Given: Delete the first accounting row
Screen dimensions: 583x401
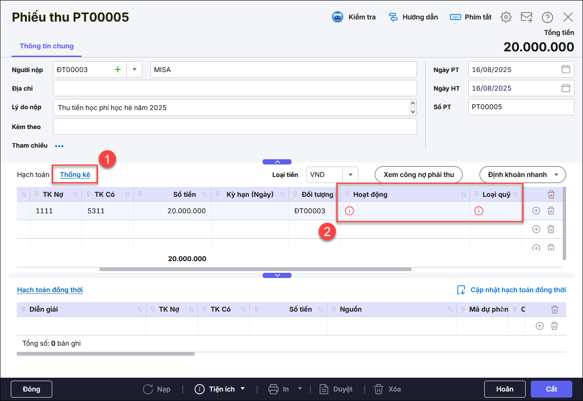Looking at the screenshot, I should coord(551,211).
